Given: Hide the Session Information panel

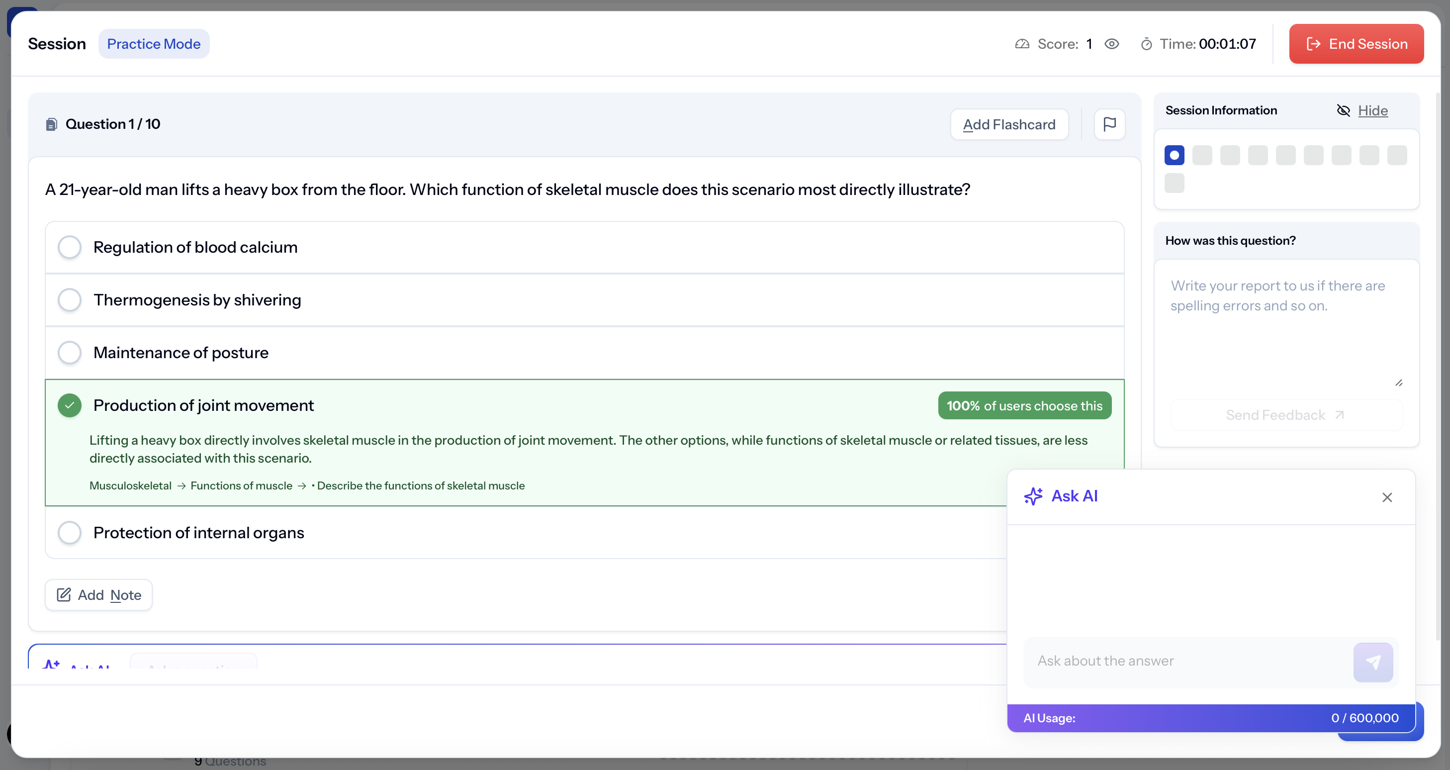Looking at the screenshot, I should pyautogui.click(x=1372, y=110).
